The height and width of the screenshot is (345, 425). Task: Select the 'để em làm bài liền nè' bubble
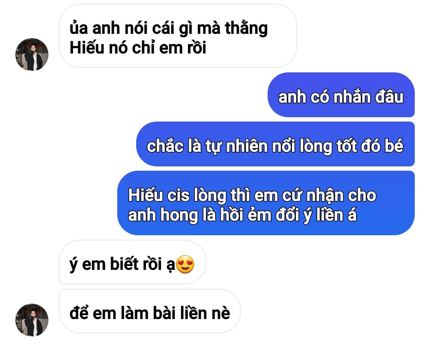tap(150, 311)
